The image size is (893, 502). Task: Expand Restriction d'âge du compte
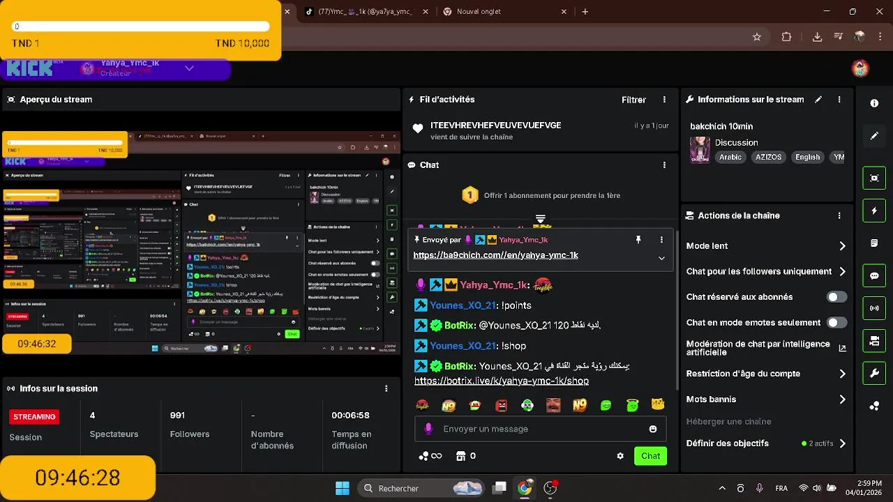coord(766,374)
